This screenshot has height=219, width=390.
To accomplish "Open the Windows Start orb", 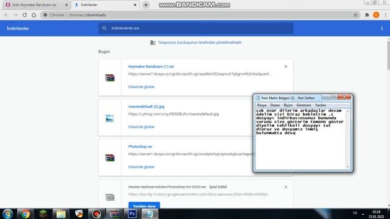I will coord(7,214).
